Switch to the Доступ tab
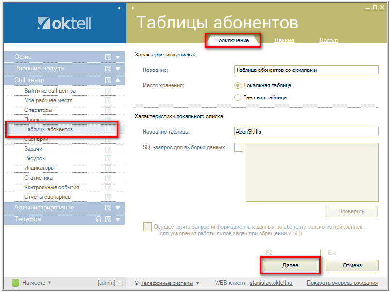Image resolution: width=390 pixels, height=292 pixels. tap(329, 40)
